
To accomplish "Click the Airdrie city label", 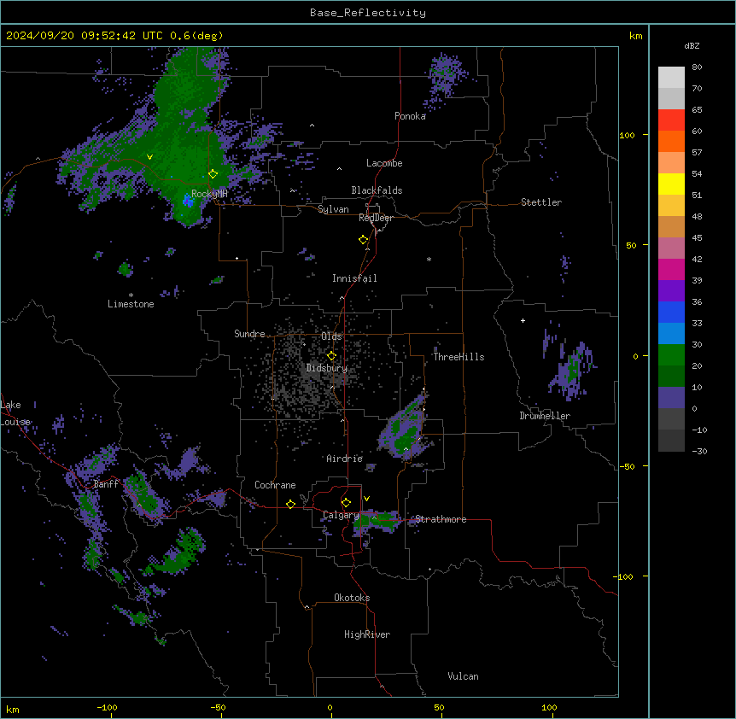I will (345, 459).
